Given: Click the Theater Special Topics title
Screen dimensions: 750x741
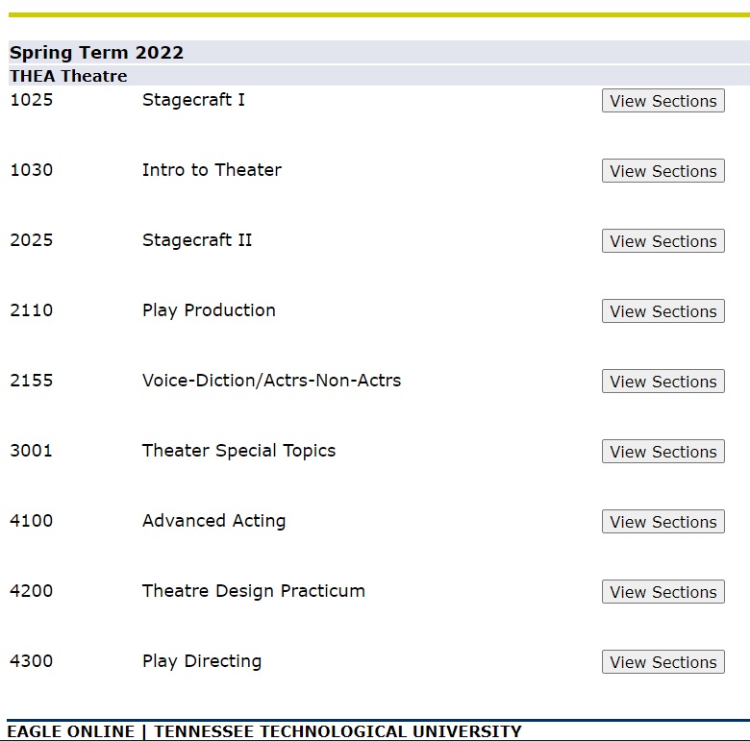Looking at the screenshot, I should pyautogui.click(x=238, y=451).
